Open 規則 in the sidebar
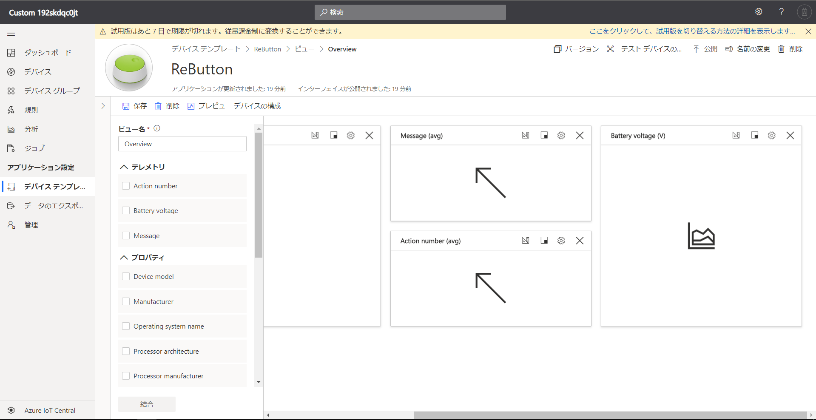816x420 pixels. [x=47, y=110]
